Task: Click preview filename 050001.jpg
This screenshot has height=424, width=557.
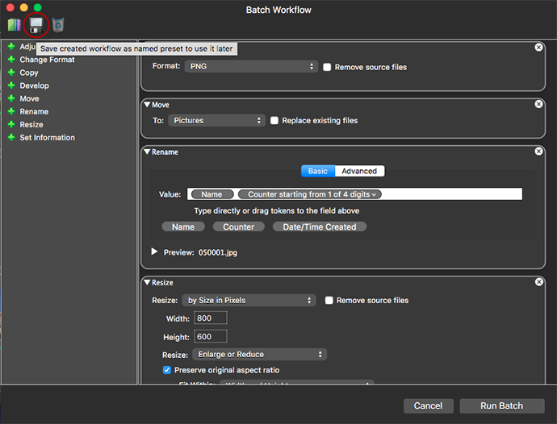Action: point(218,252)
